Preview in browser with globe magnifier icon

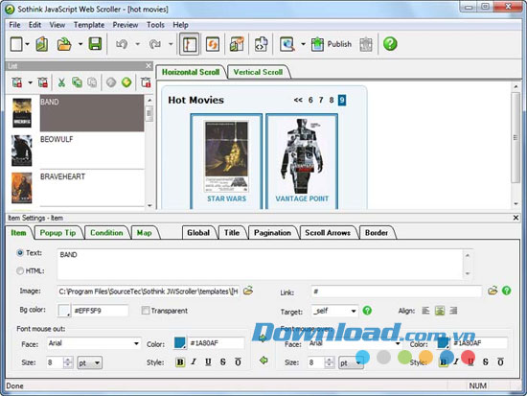(x=287, y=44)
